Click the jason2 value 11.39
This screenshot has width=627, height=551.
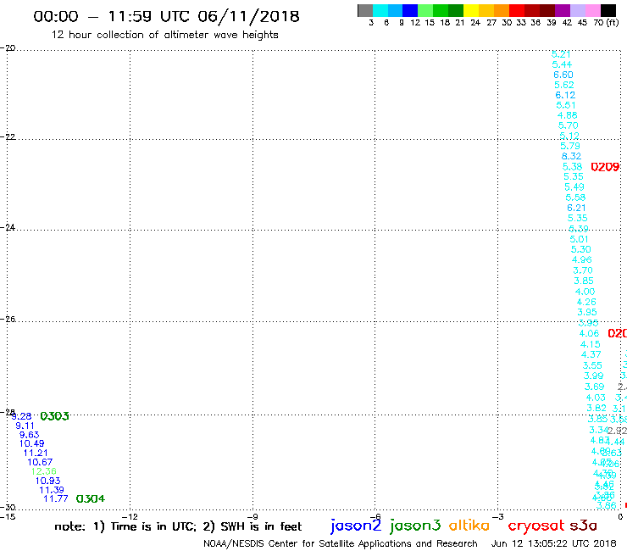tap(52, 490)
